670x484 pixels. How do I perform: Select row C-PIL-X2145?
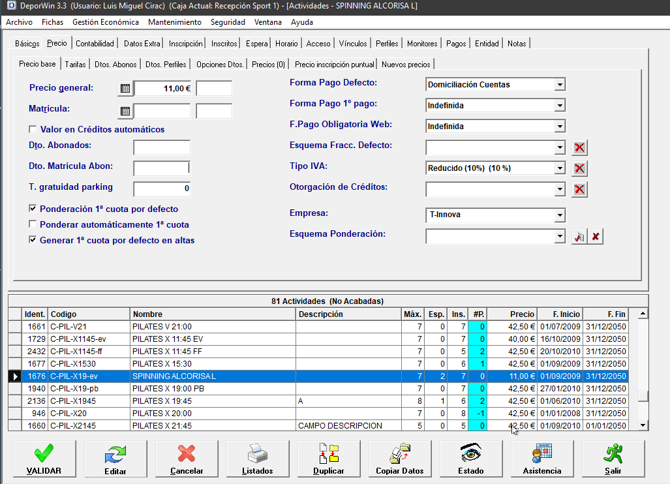pyautogui.click(x=318, y=426)
